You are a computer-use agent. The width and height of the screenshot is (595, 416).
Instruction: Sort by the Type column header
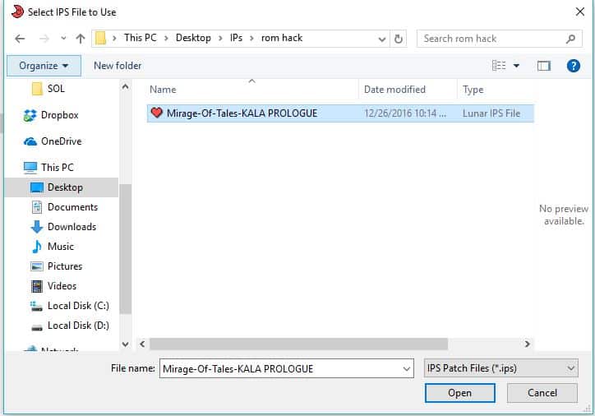coord(496,90)
